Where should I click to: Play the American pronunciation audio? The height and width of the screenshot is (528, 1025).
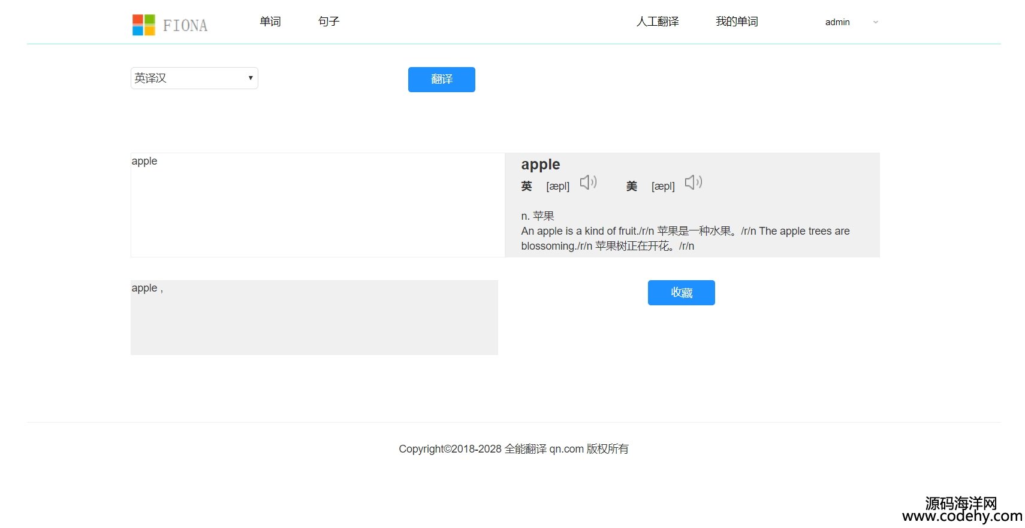point(693,183)
